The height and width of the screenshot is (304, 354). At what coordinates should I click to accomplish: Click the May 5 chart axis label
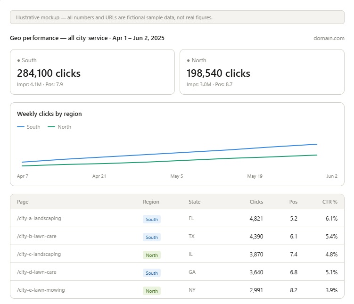[x=177, y=176]
